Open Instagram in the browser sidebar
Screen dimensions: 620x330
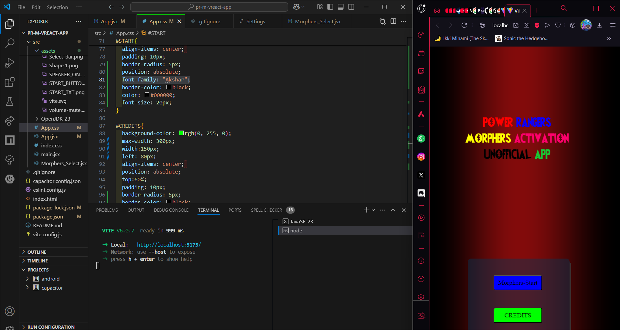tap(421, 157)
